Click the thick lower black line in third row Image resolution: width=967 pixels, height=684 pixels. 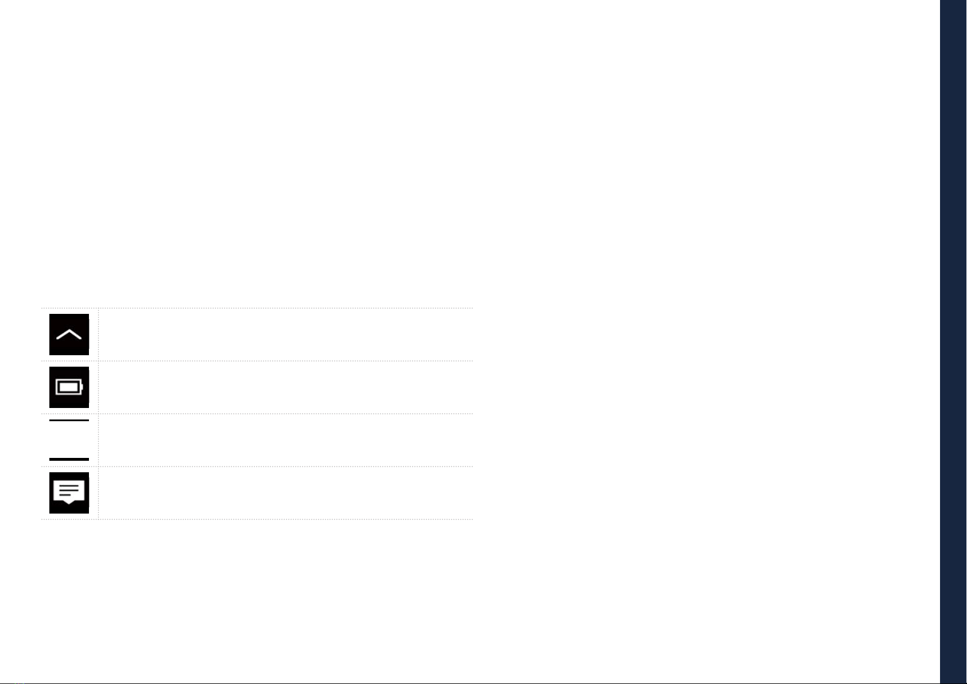[69, 459]
